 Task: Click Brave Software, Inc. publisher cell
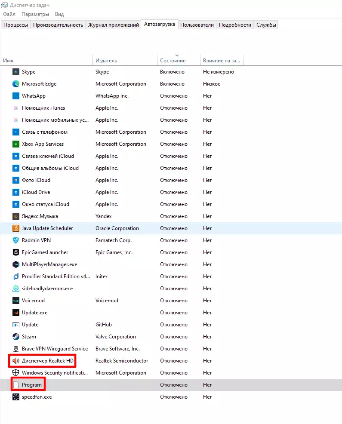point(117,349)
